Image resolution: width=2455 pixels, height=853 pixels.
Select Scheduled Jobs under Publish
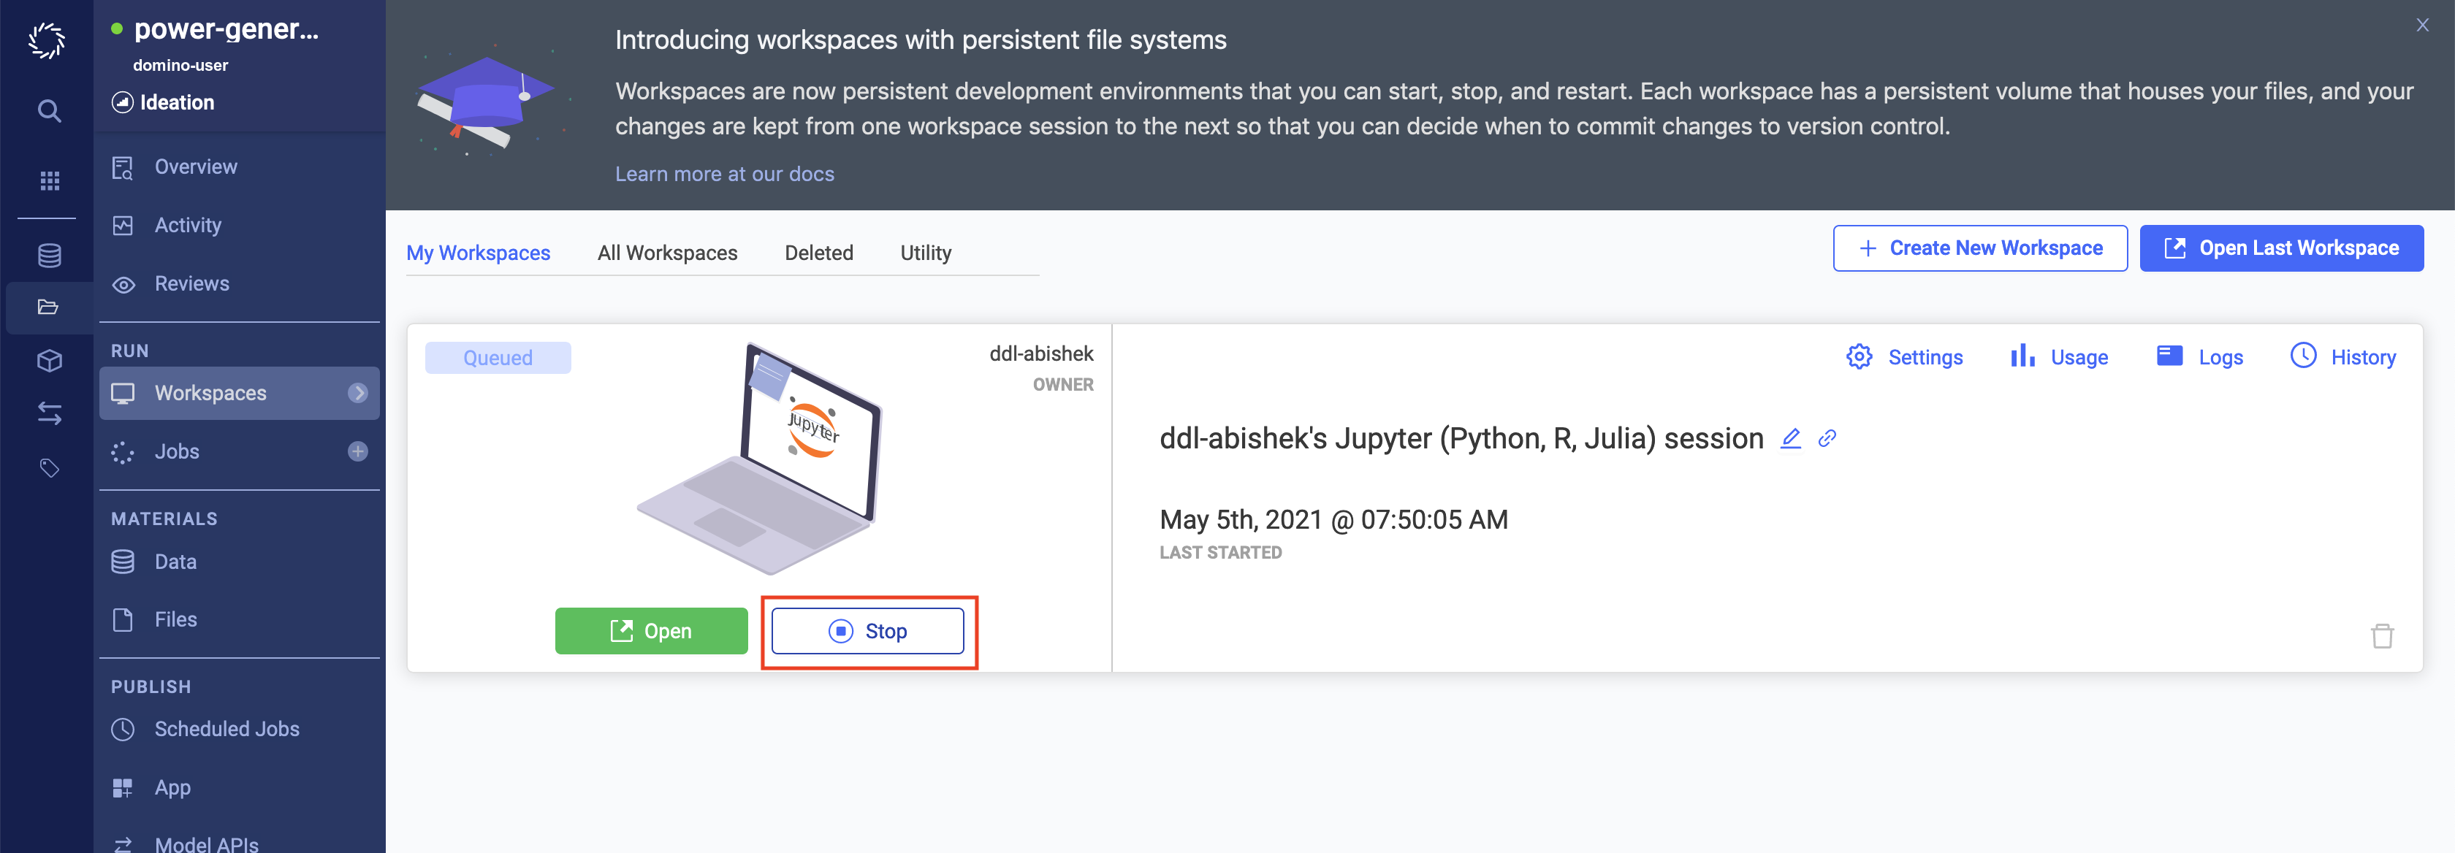pyautogui.click(x=226, y=728)
